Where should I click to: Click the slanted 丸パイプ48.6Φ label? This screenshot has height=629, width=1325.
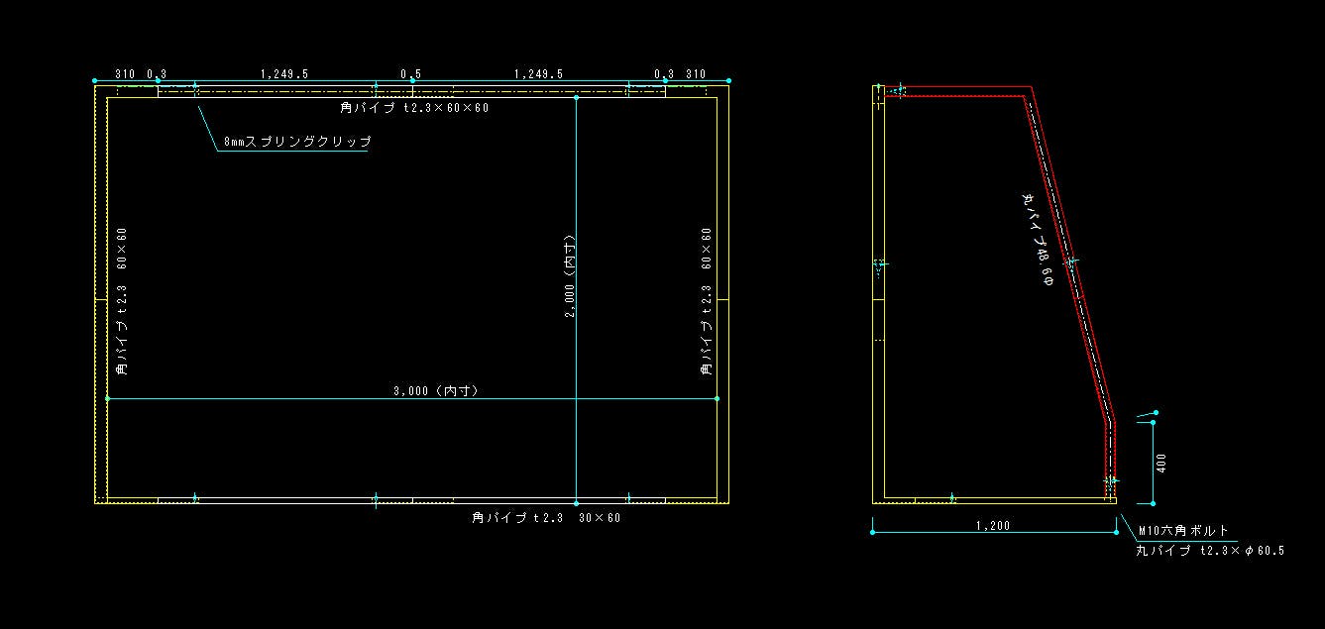pyautogui.click(x=1037, y=241)
